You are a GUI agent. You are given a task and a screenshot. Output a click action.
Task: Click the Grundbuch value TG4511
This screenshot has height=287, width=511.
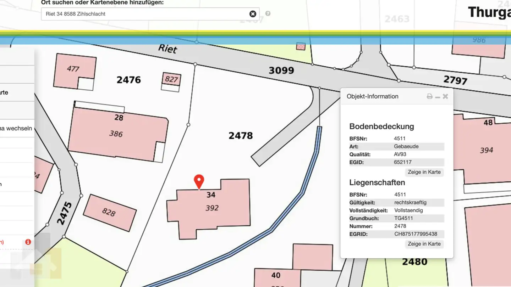(x=403, y=218)
